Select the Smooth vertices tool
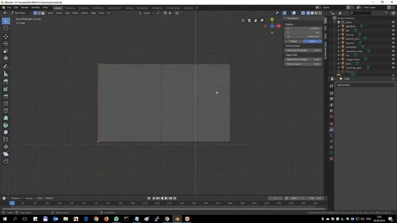 [x=6, y=132]
